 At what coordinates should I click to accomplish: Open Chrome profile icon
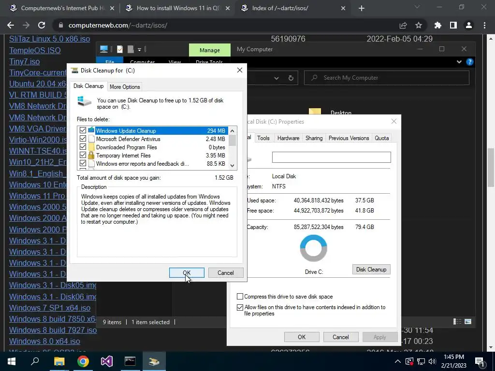(469, 25)
